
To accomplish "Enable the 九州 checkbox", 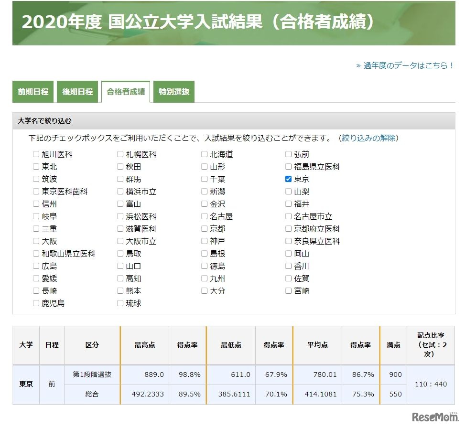I will coord(204,278).
